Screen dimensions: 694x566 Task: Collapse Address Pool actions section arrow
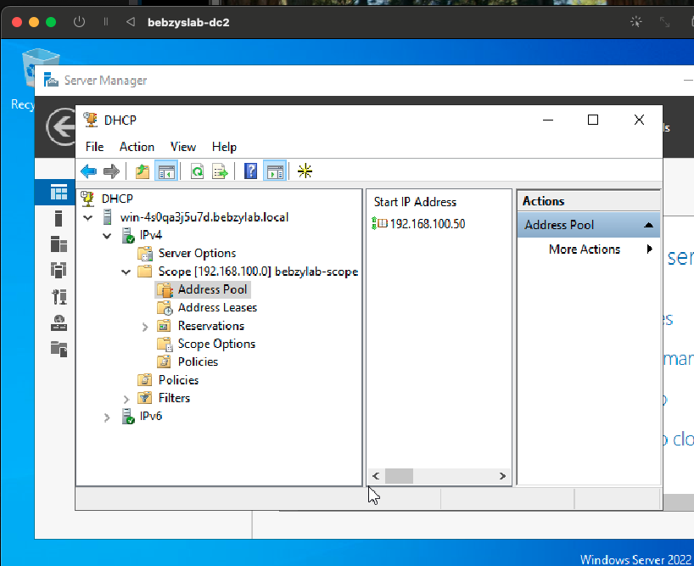648,225
